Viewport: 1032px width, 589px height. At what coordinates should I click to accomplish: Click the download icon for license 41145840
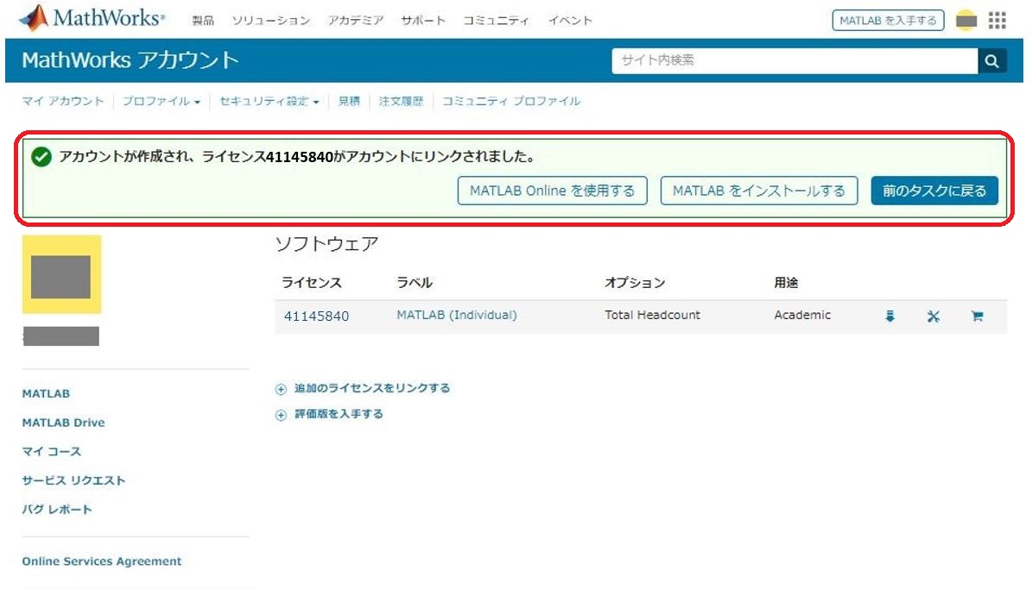tap(890, 316)
